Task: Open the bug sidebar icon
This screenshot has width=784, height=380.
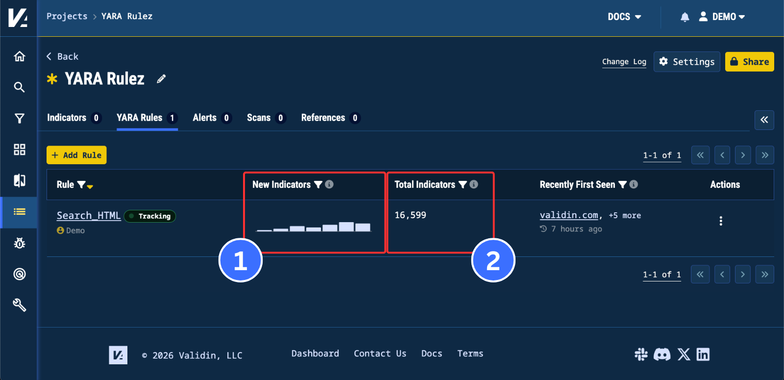Action: click(x=20, y=243)
